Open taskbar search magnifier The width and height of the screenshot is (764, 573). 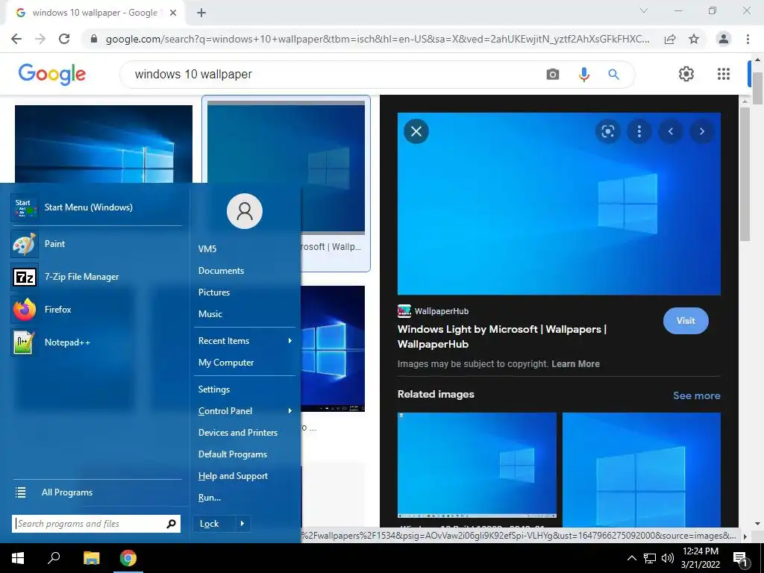click(54, 558)
